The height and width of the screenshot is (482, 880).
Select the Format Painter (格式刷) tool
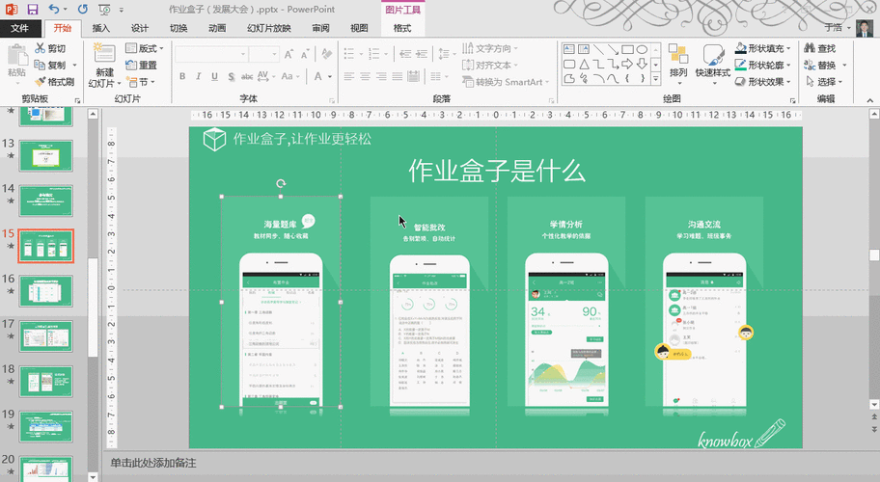54,82
